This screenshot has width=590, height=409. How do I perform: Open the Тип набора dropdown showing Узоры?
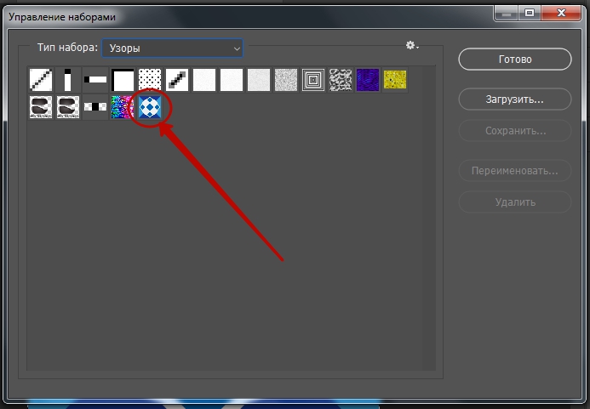tap(172, 48)
